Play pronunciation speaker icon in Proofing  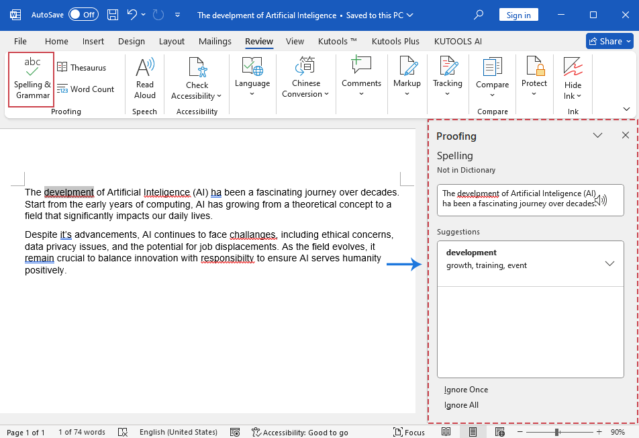click(601, 200)
